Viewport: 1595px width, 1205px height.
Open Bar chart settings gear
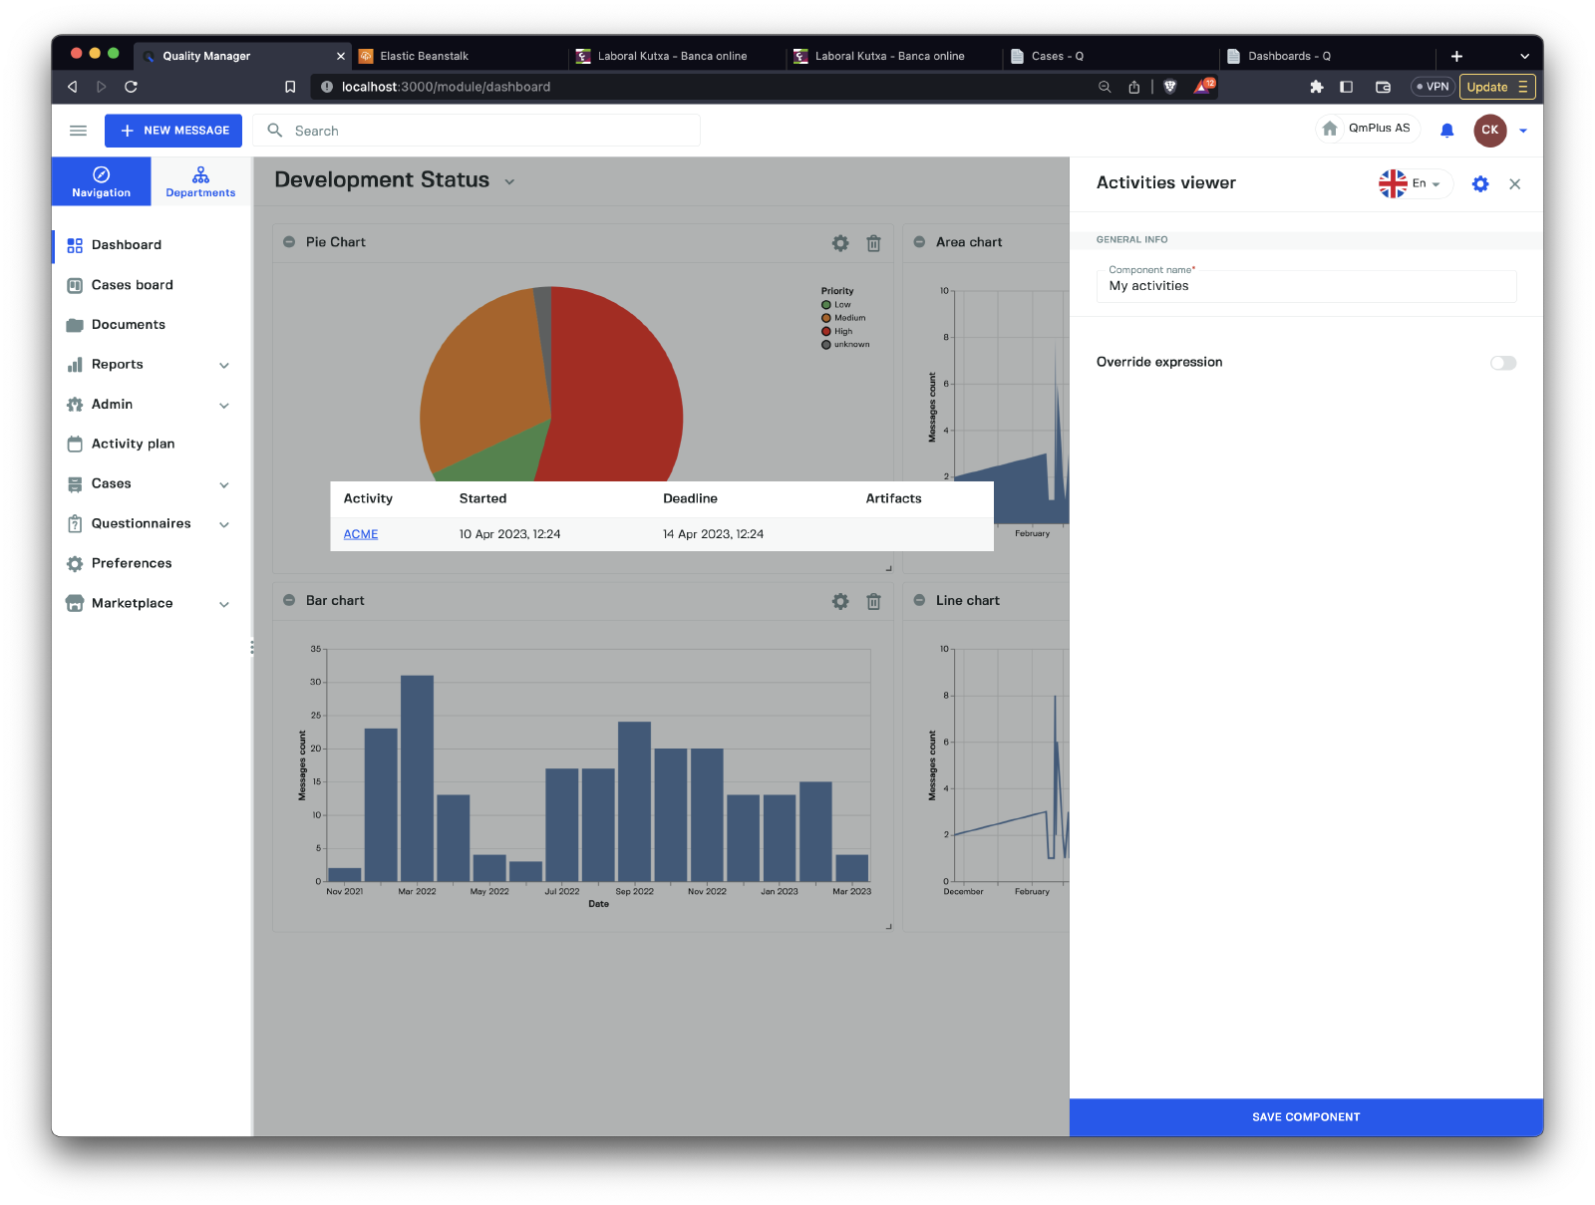(840, 601)
